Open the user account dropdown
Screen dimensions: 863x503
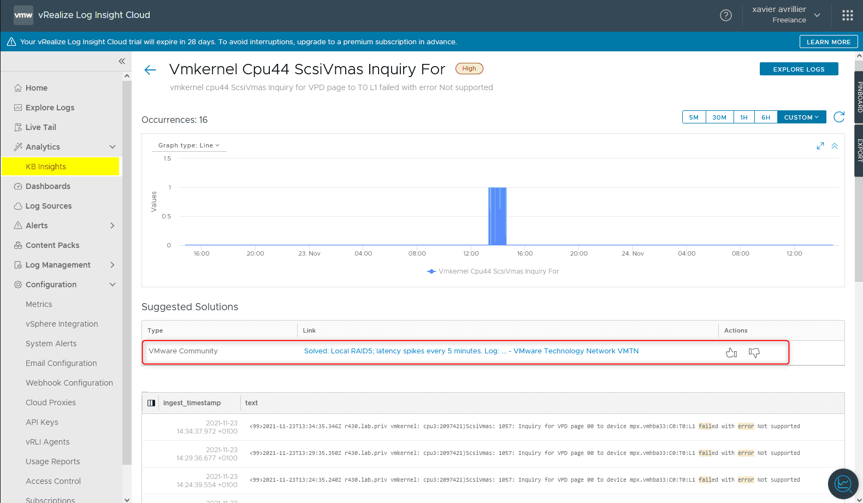(x=786, y=15)
